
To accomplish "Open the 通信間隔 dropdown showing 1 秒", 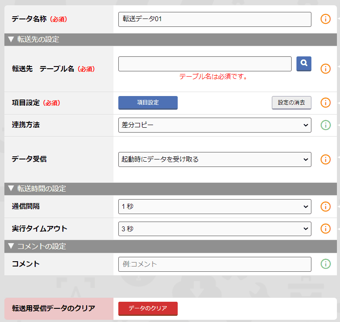I will [x=215, y=207].
